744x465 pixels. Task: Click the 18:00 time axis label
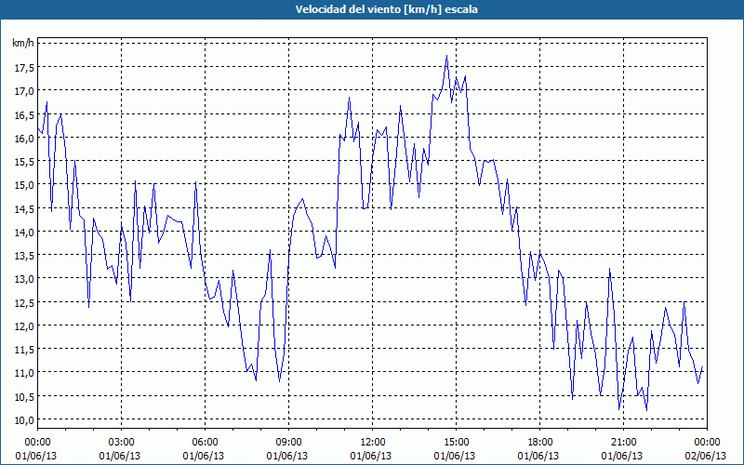click(x=540, y=443)
